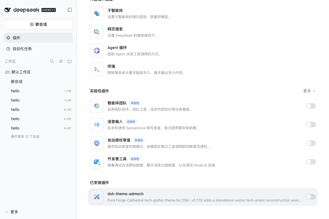Click the clock icon beside 自动化任务
This screenshot has height=219, width=329.
[x=8, y=49]
